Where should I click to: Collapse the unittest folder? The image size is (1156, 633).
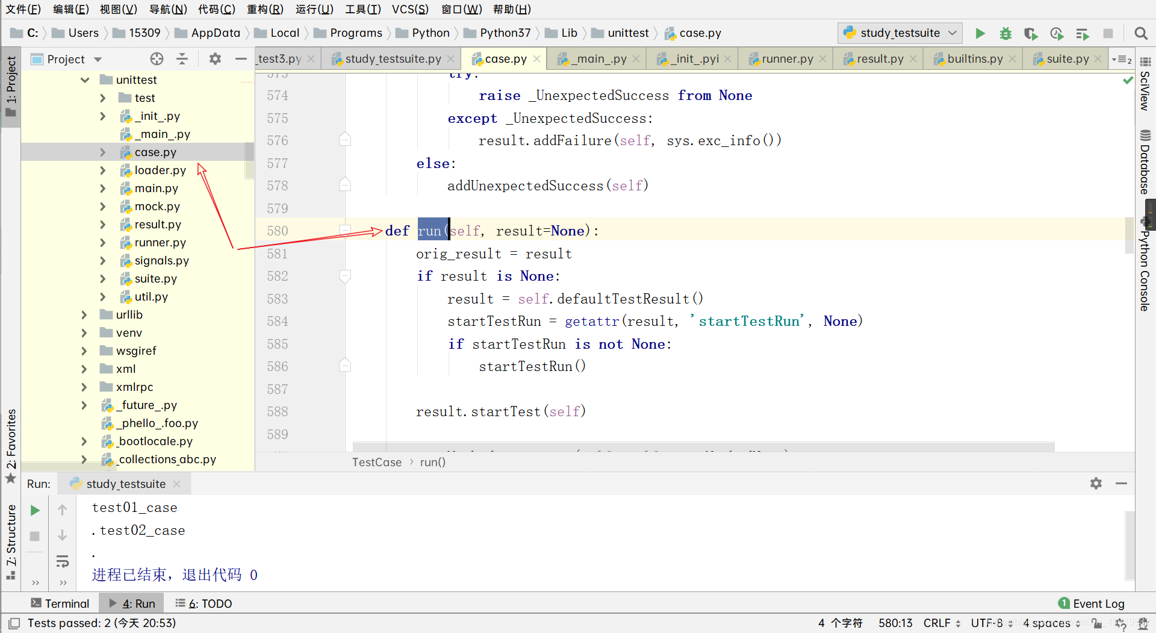85,80
